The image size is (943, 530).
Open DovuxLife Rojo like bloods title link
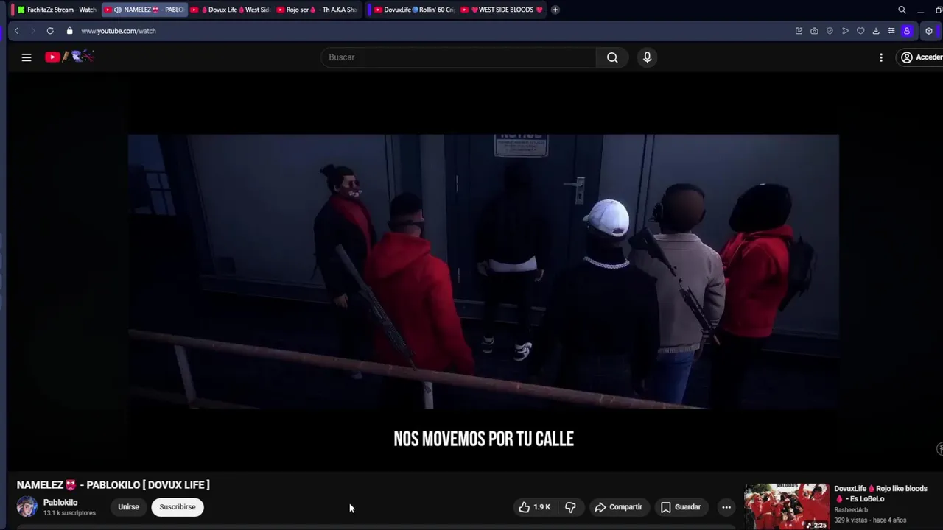point(880,493)
